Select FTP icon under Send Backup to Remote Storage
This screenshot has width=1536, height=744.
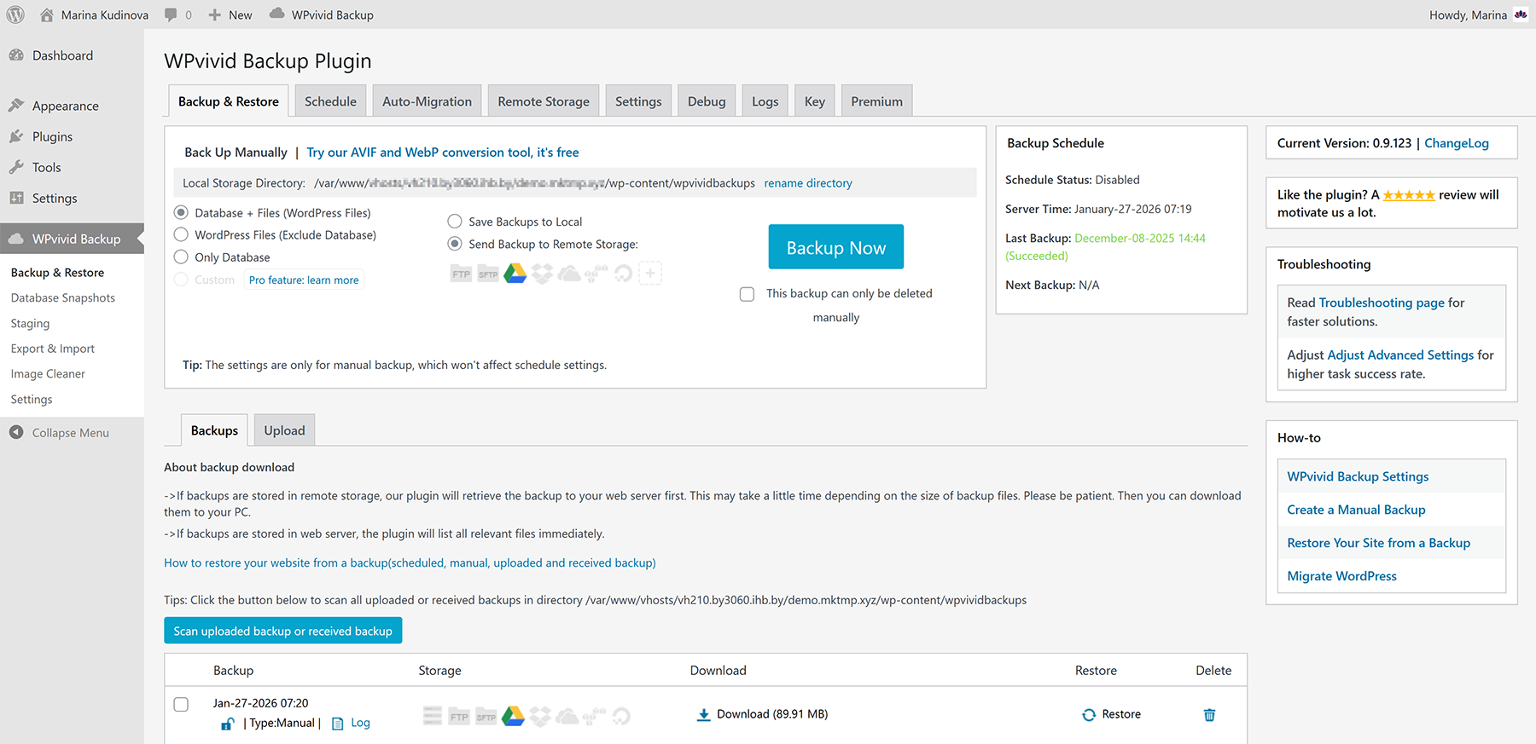coord(461,274)
